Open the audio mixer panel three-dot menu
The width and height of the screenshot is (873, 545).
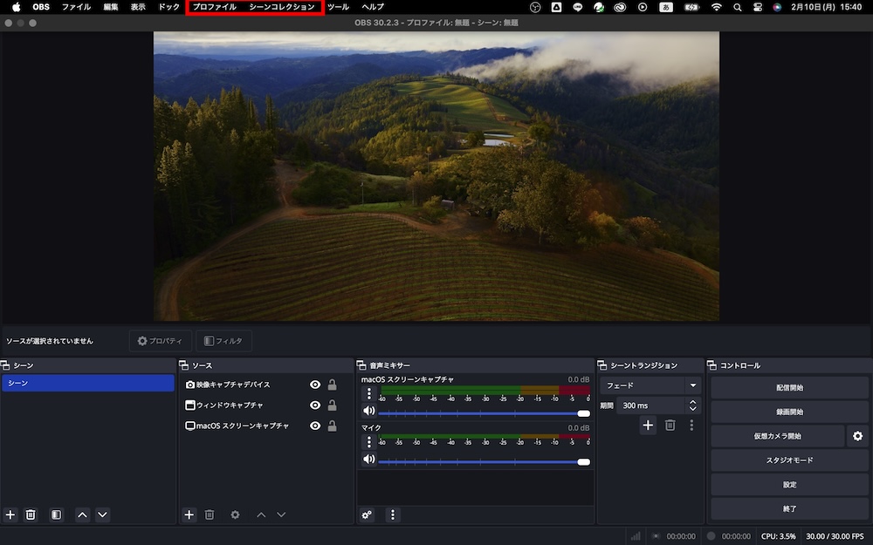pos(393,514)
